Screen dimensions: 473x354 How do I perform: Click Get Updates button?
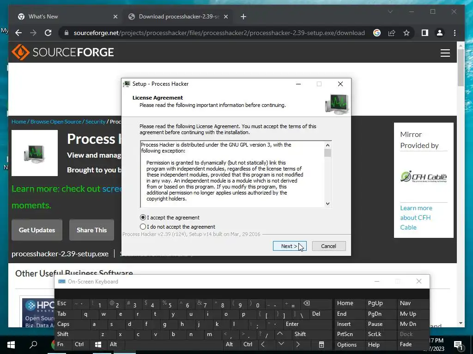pyautogui.click(x=37, y=230)
